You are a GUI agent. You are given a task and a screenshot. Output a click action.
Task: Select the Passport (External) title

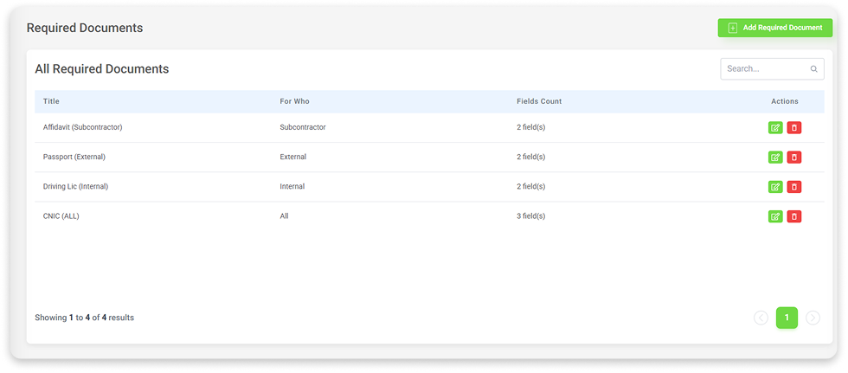pos(74,158)
